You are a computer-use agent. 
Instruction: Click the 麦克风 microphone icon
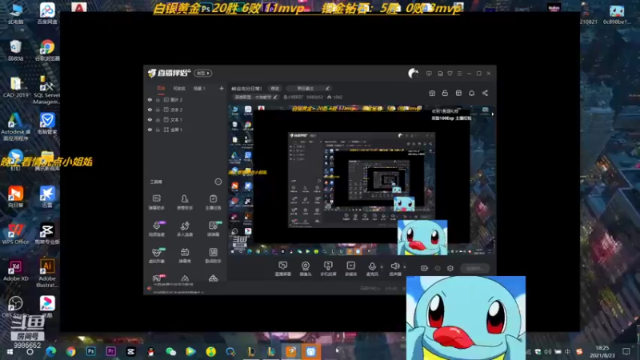pyautogui.click(x=372, y=266)
